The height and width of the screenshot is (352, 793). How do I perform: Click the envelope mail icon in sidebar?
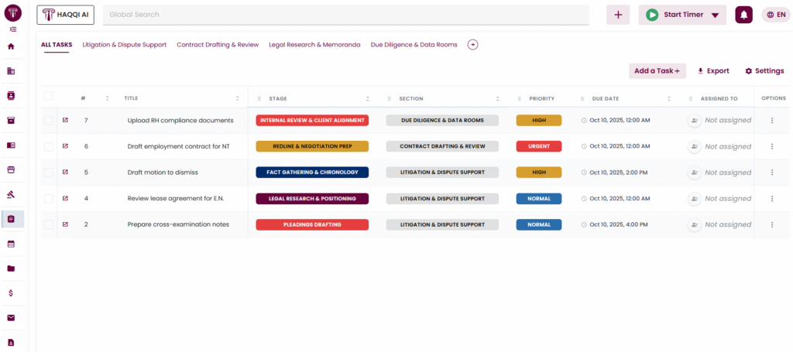[11, 318]
